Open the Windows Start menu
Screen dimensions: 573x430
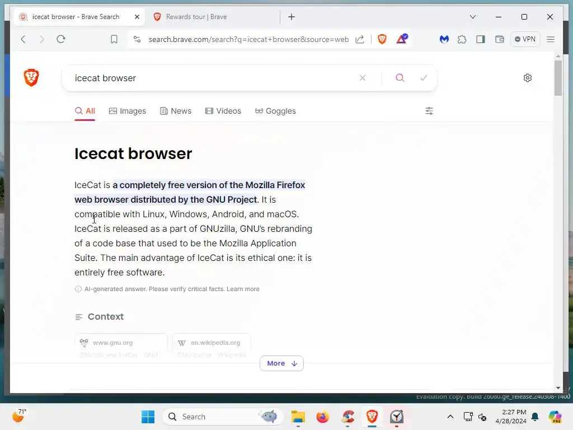(148, 417)
